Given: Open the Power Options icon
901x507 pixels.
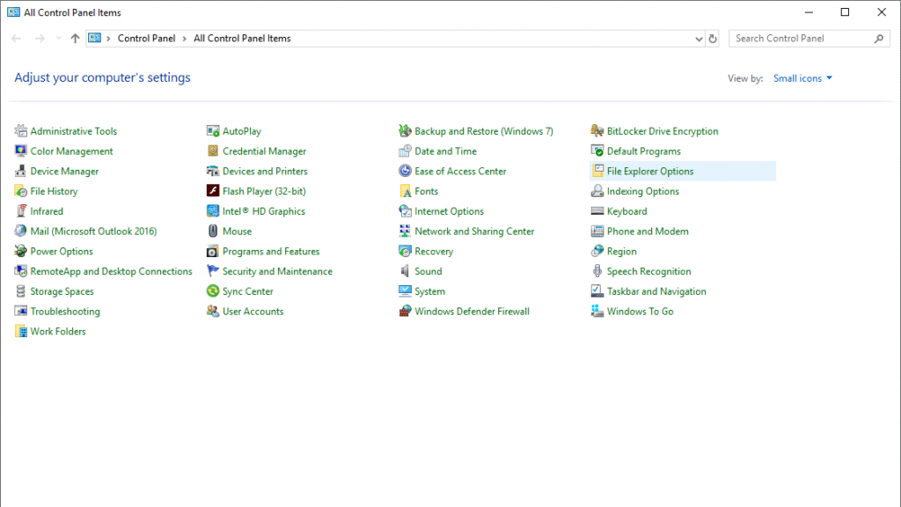Looking at the screenshot, I should [21, 251].
